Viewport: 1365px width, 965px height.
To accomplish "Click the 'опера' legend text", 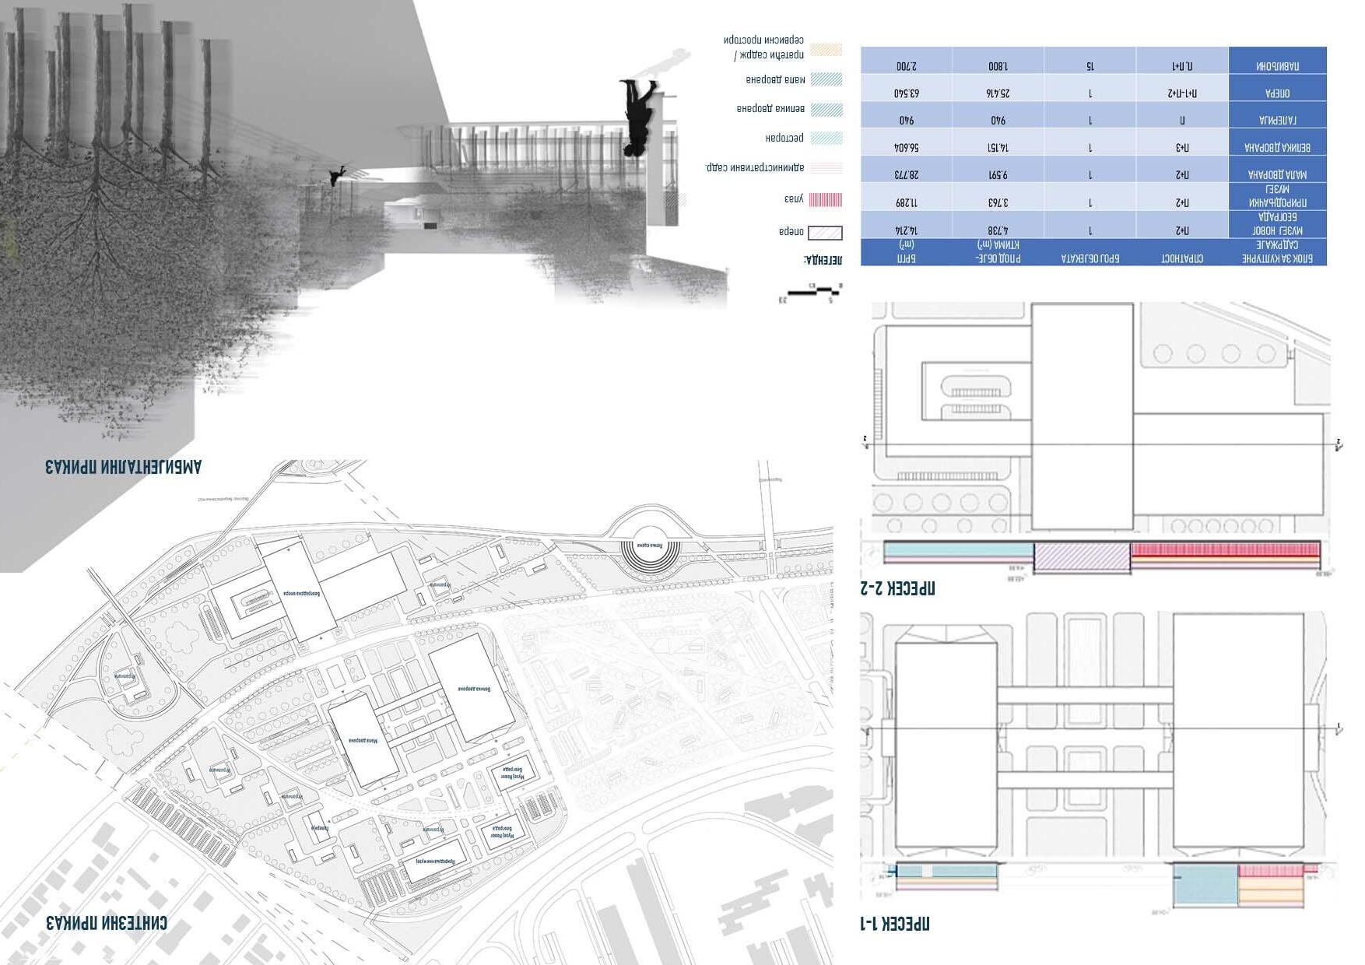I will click(x=791, y=231).
